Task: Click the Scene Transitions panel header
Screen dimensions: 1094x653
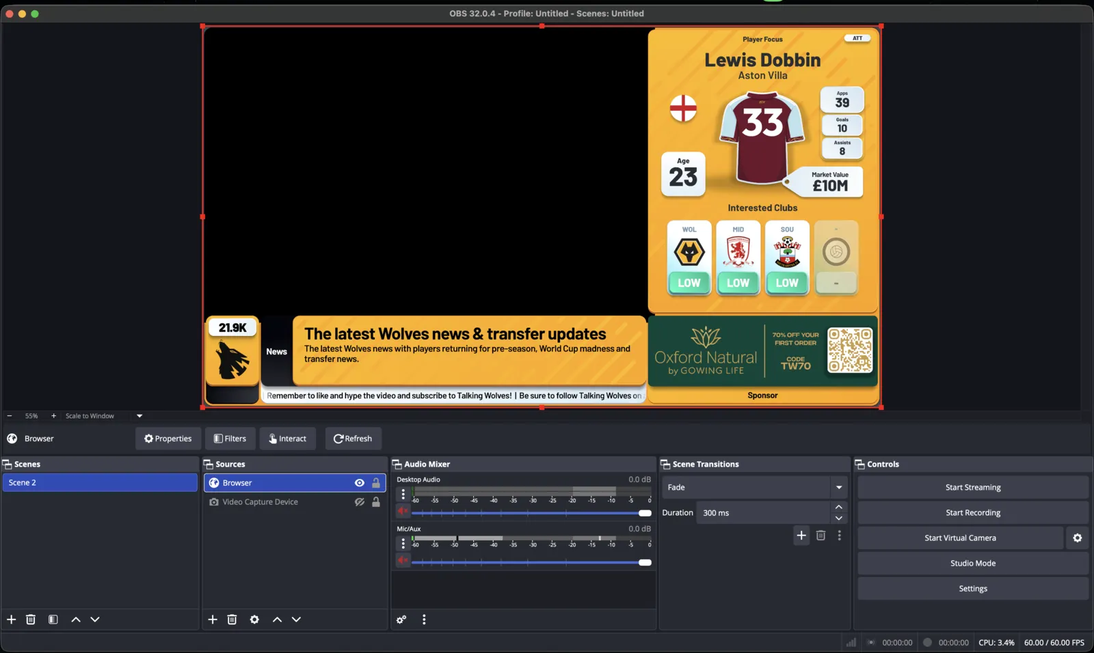Action: click(755, 464)
